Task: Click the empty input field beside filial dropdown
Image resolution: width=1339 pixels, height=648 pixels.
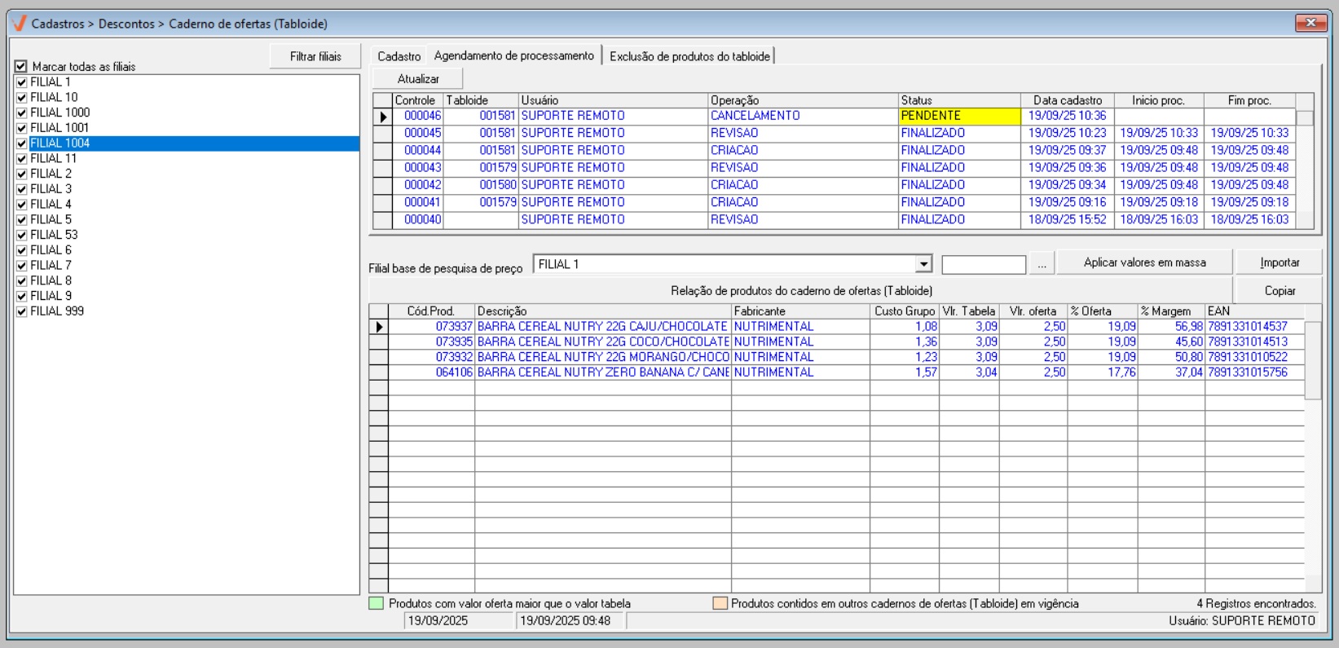Action: (983, 265)
